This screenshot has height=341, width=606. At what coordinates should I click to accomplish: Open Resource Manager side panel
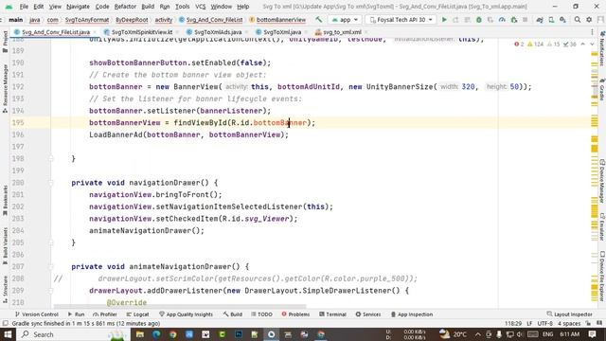(5, 88)
